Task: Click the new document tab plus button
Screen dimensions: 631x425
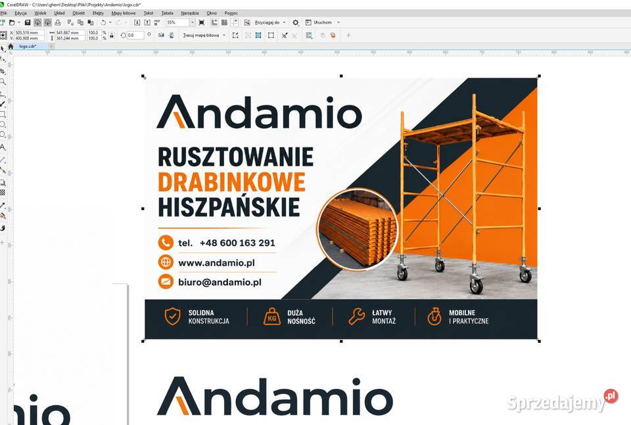Action: tap(51, 46)
